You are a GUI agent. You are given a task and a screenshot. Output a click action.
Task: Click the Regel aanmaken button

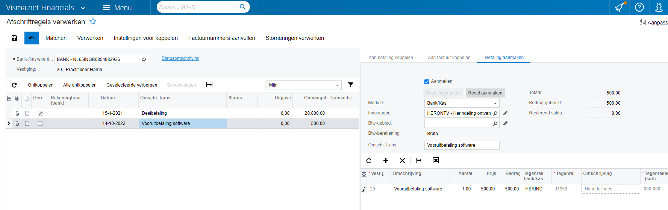coord(485,93)
